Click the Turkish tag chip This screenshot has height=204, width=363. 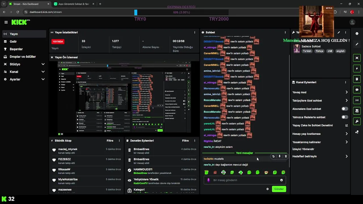(307, 51)
